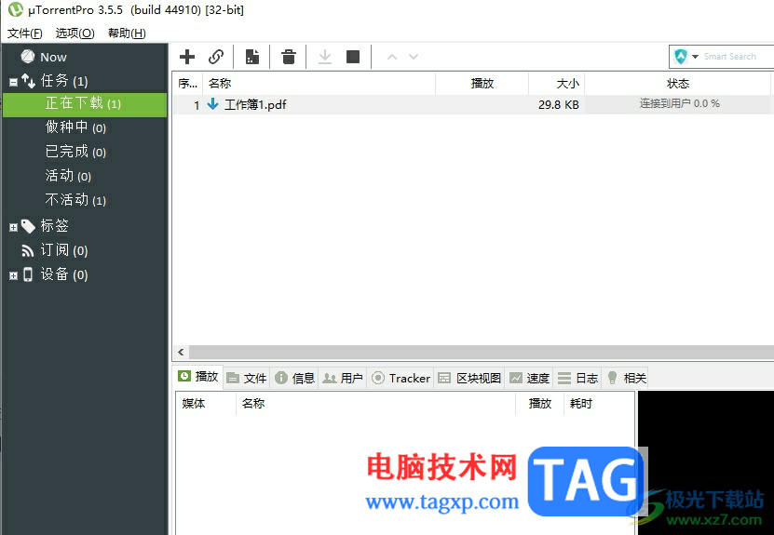The height and width of the screenshot is (535, 774).
Task: Switch to the 区块视图 tab
Action: coord(468,378)
